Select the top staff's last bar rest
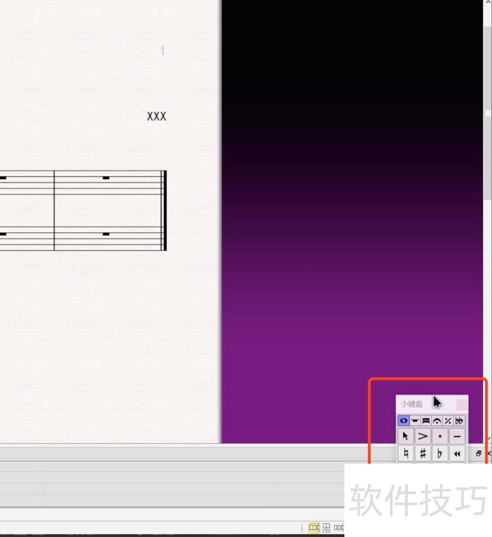 point(106,178)
